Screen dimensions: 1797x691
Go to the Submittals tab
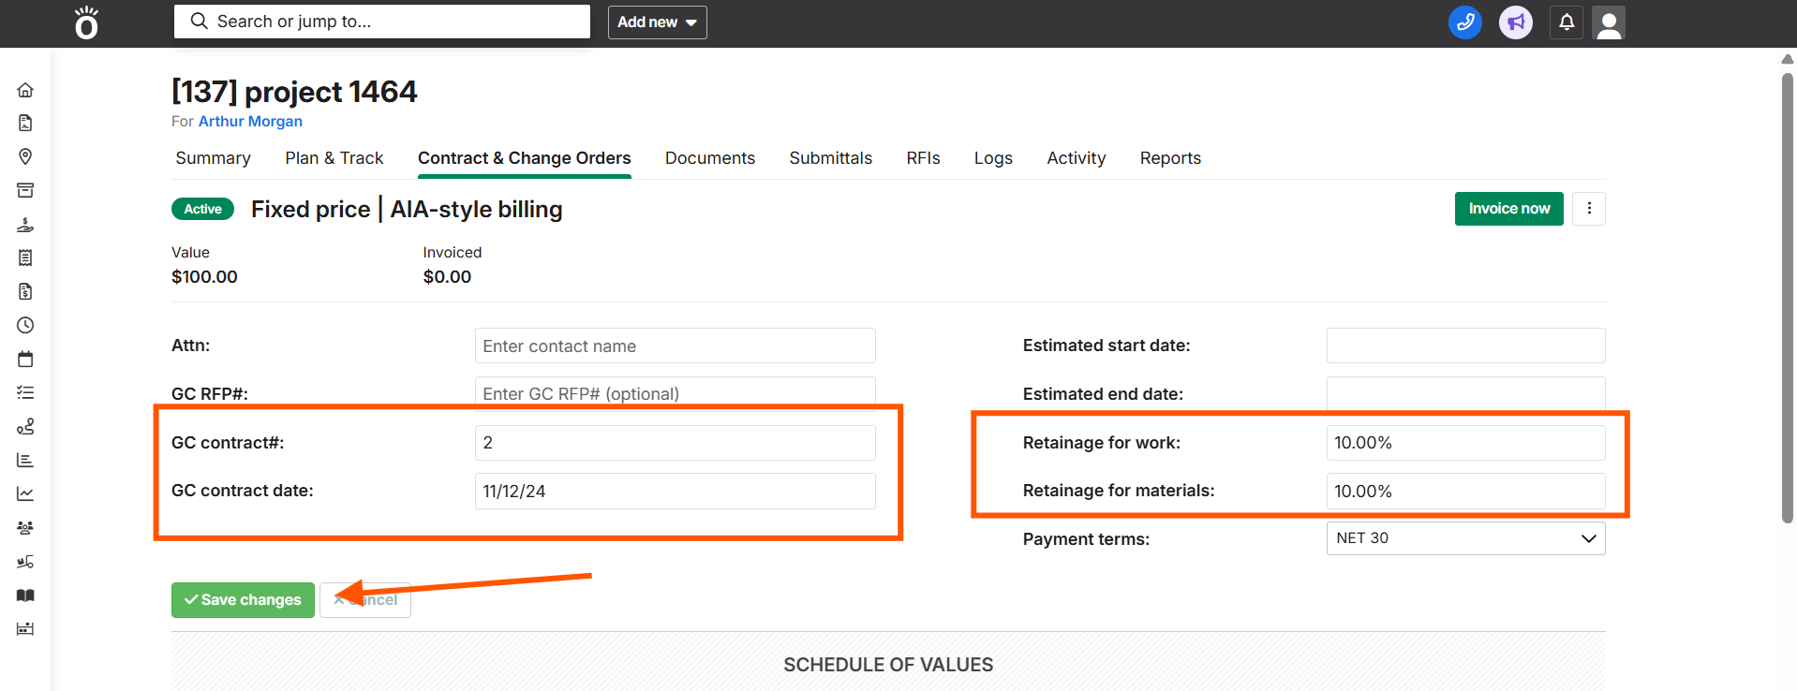coord(830,158)
